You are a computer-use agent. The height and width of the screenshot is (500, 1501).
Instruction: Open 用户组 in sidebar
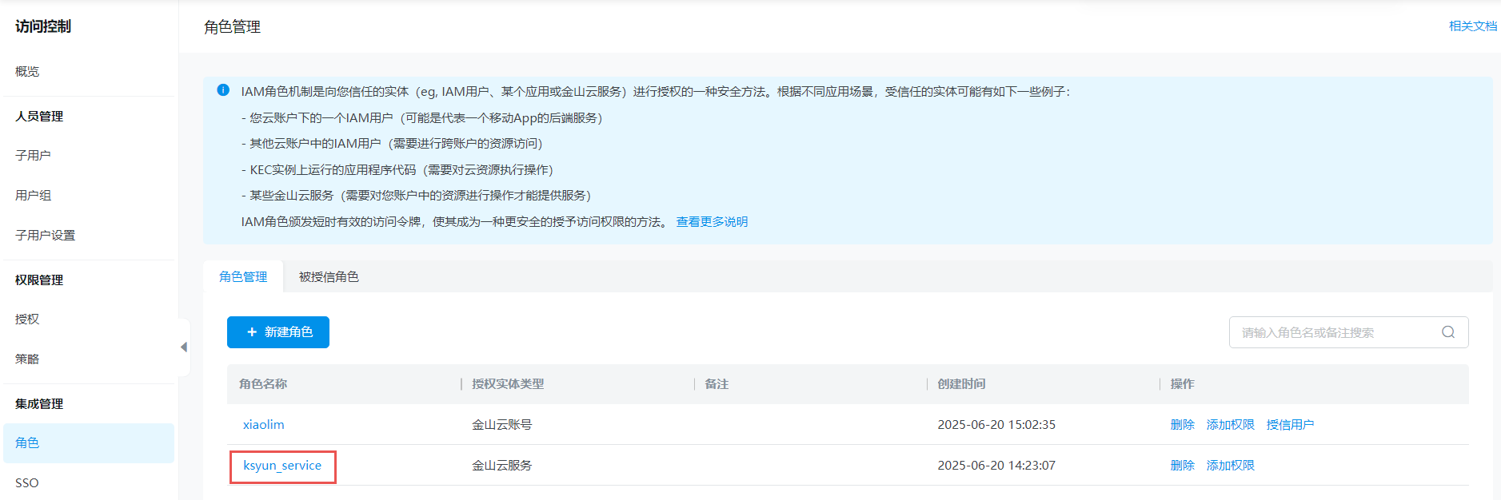pos(33,196)
